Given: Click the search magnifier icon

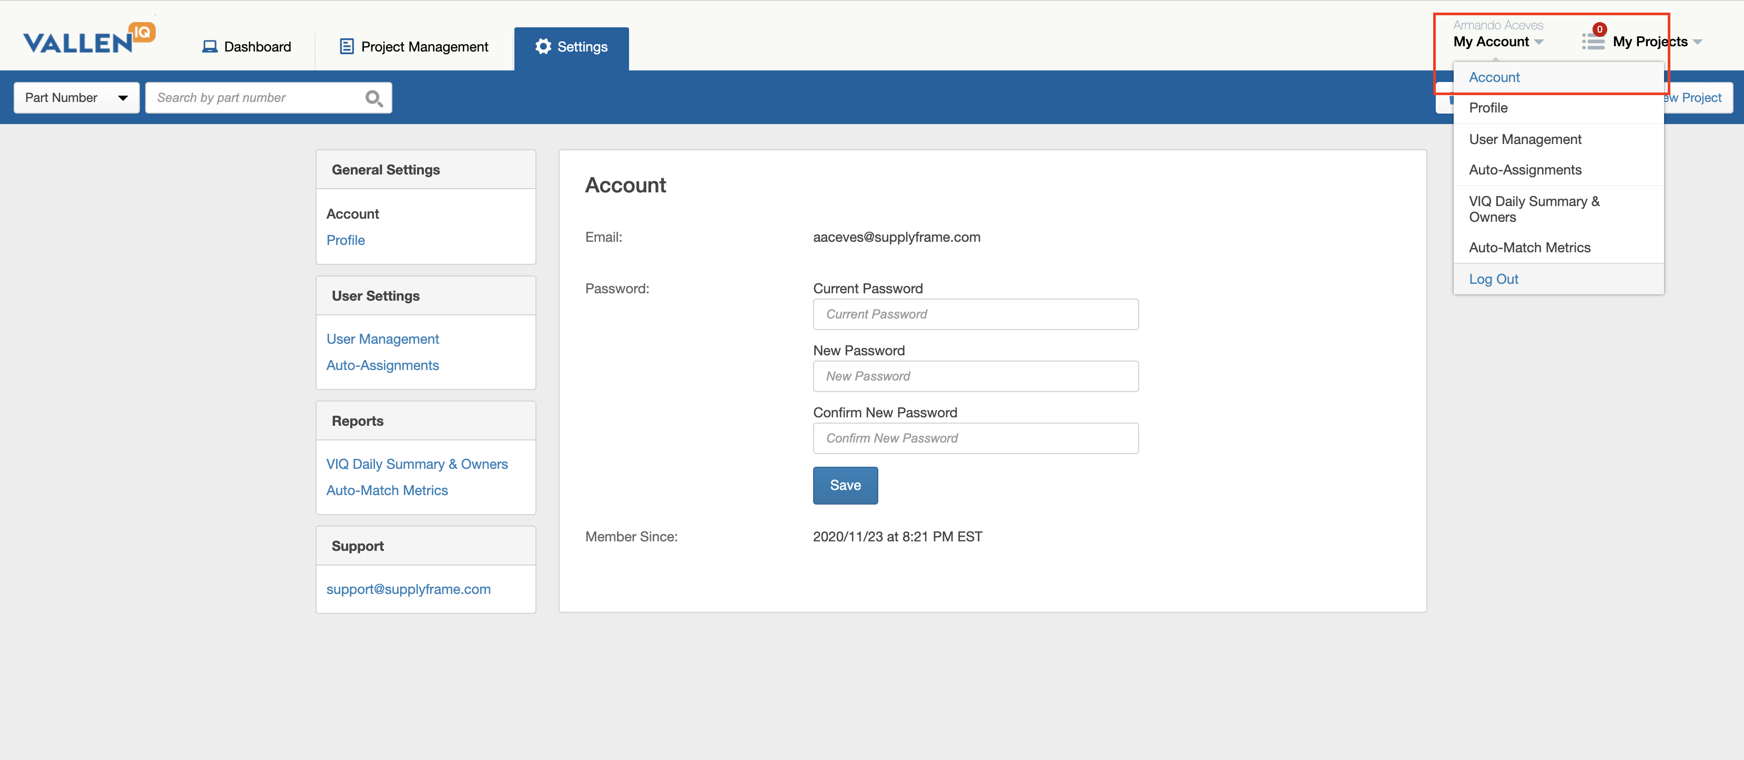Looking at the screenshot, I should tap(374, 97).
